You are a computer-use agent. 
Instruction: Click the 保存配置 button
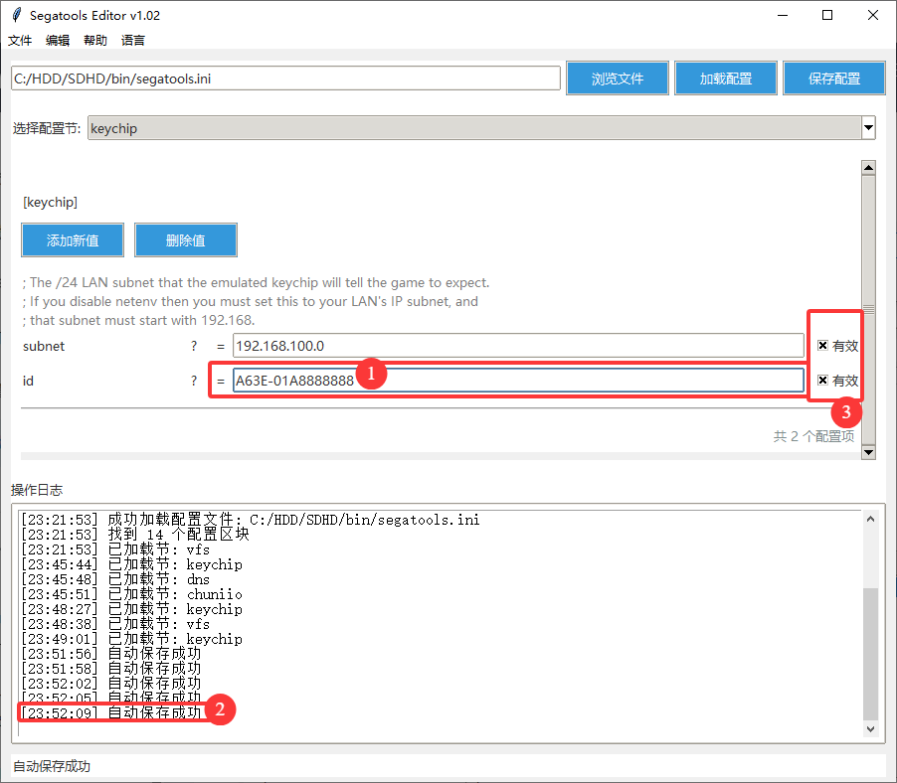(x=834, y=78)
